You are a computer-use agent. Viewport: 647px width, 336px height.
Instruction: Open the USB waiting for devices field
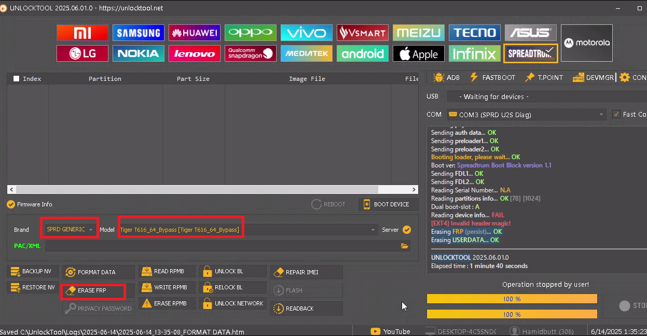point(546,96)
